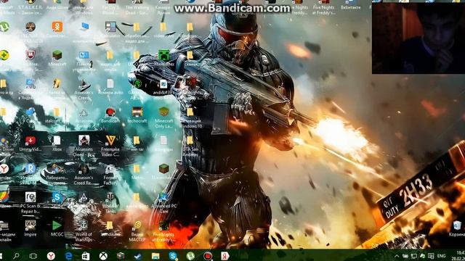
Task: Open the PC Scan & Repair shortcut
Action: click(x=31, y=202)
